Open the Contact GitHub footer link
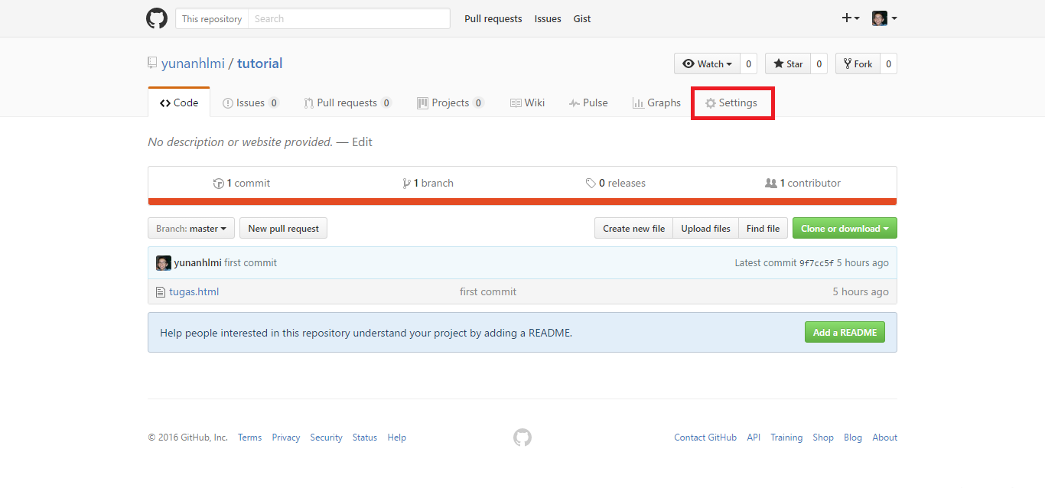Image resolution: width=1045 pixels, height=488 pixels. tap(705, 438)
